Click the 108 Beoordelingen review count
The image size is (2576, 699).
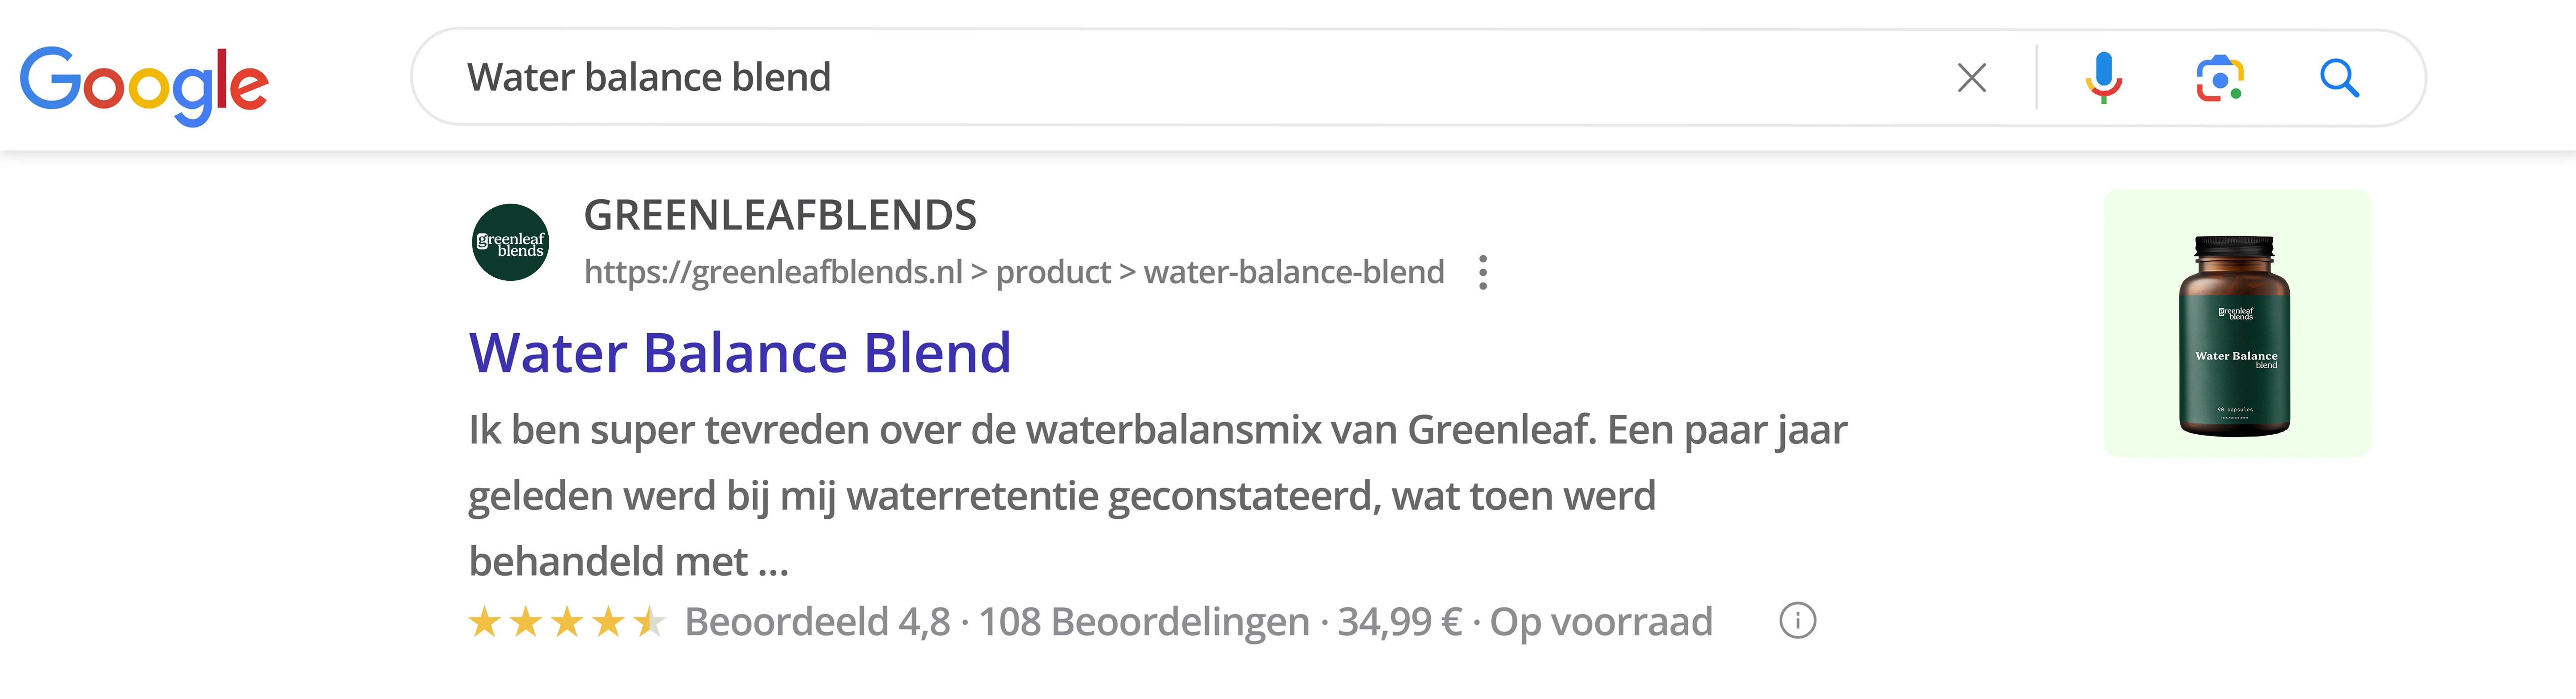tap(1144, 622)
